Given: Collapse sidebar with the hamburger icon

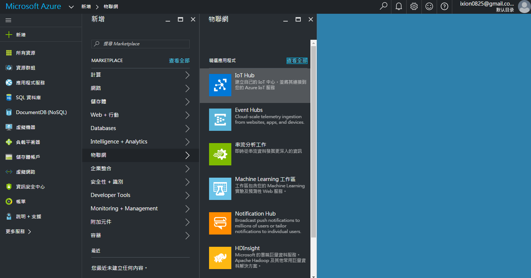Looking at the screenshot, I should [x=9, y=20].
